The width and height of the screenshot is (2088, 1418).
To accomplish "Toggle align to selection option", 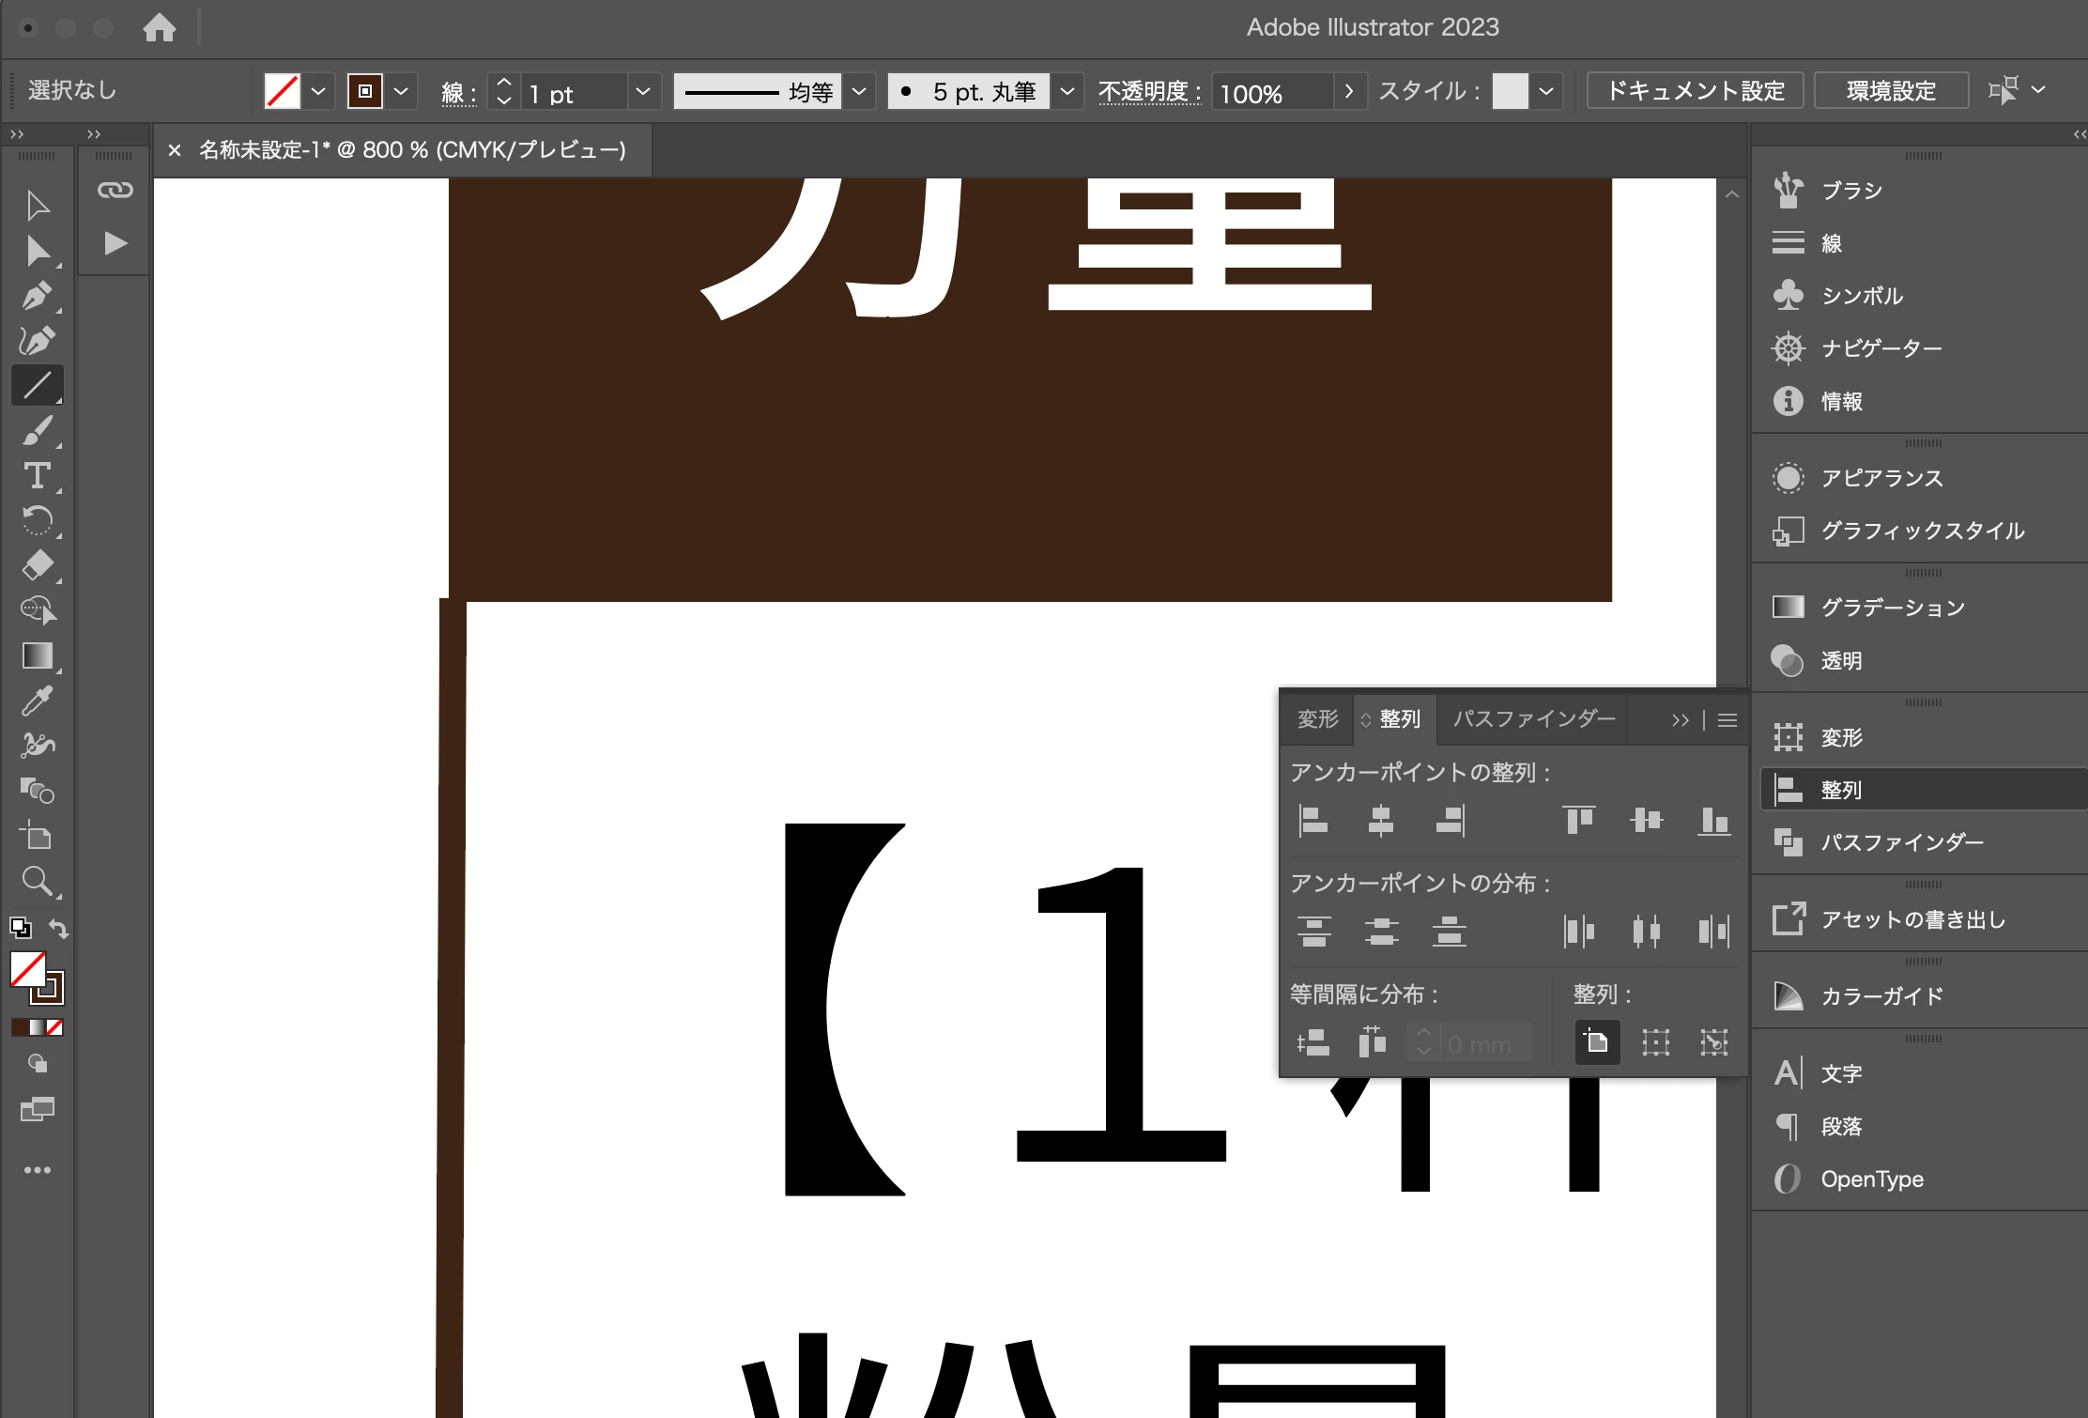I will (1655, 1041).
